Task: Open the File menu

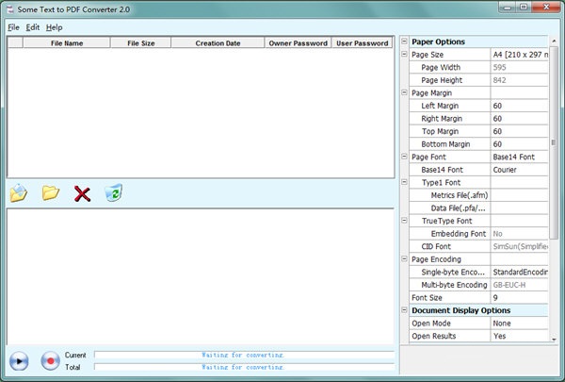Action: click(x=14, y=27)
